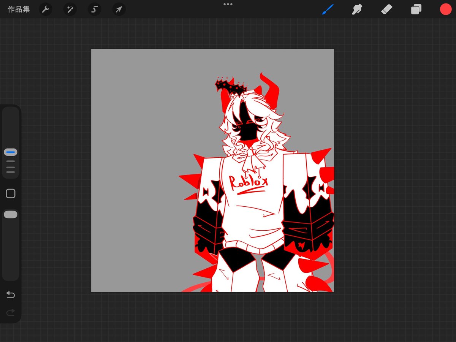Open the red color picker
Screen dimensions: 456x342
[446, 9]
